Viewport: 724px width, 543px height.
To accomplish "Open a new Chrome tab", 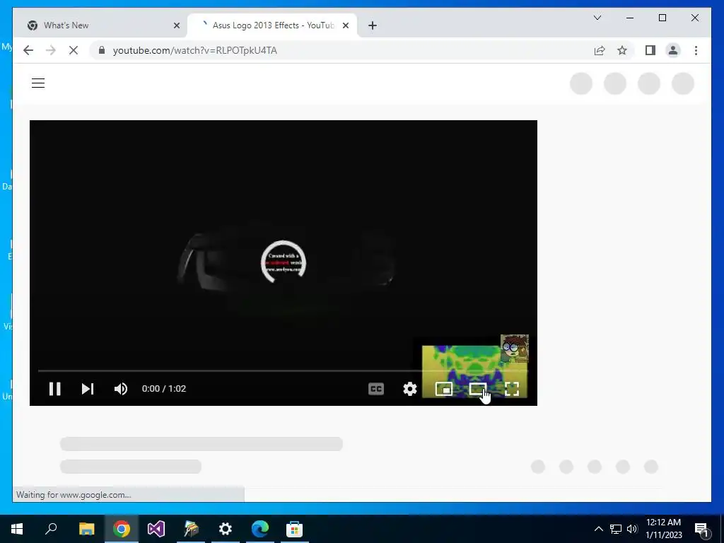I will (x=373, y=25).
